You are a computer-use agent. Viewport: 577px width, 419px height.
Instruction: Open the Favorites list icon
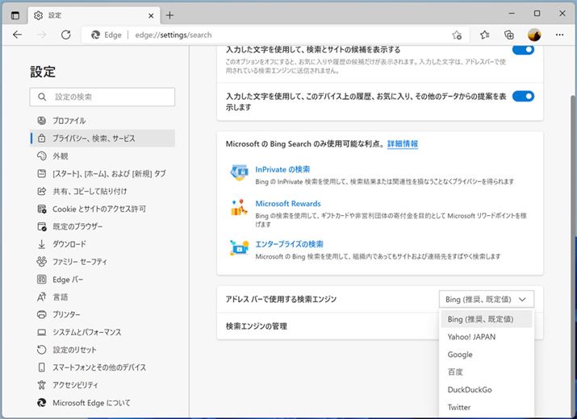coord(484,35)
